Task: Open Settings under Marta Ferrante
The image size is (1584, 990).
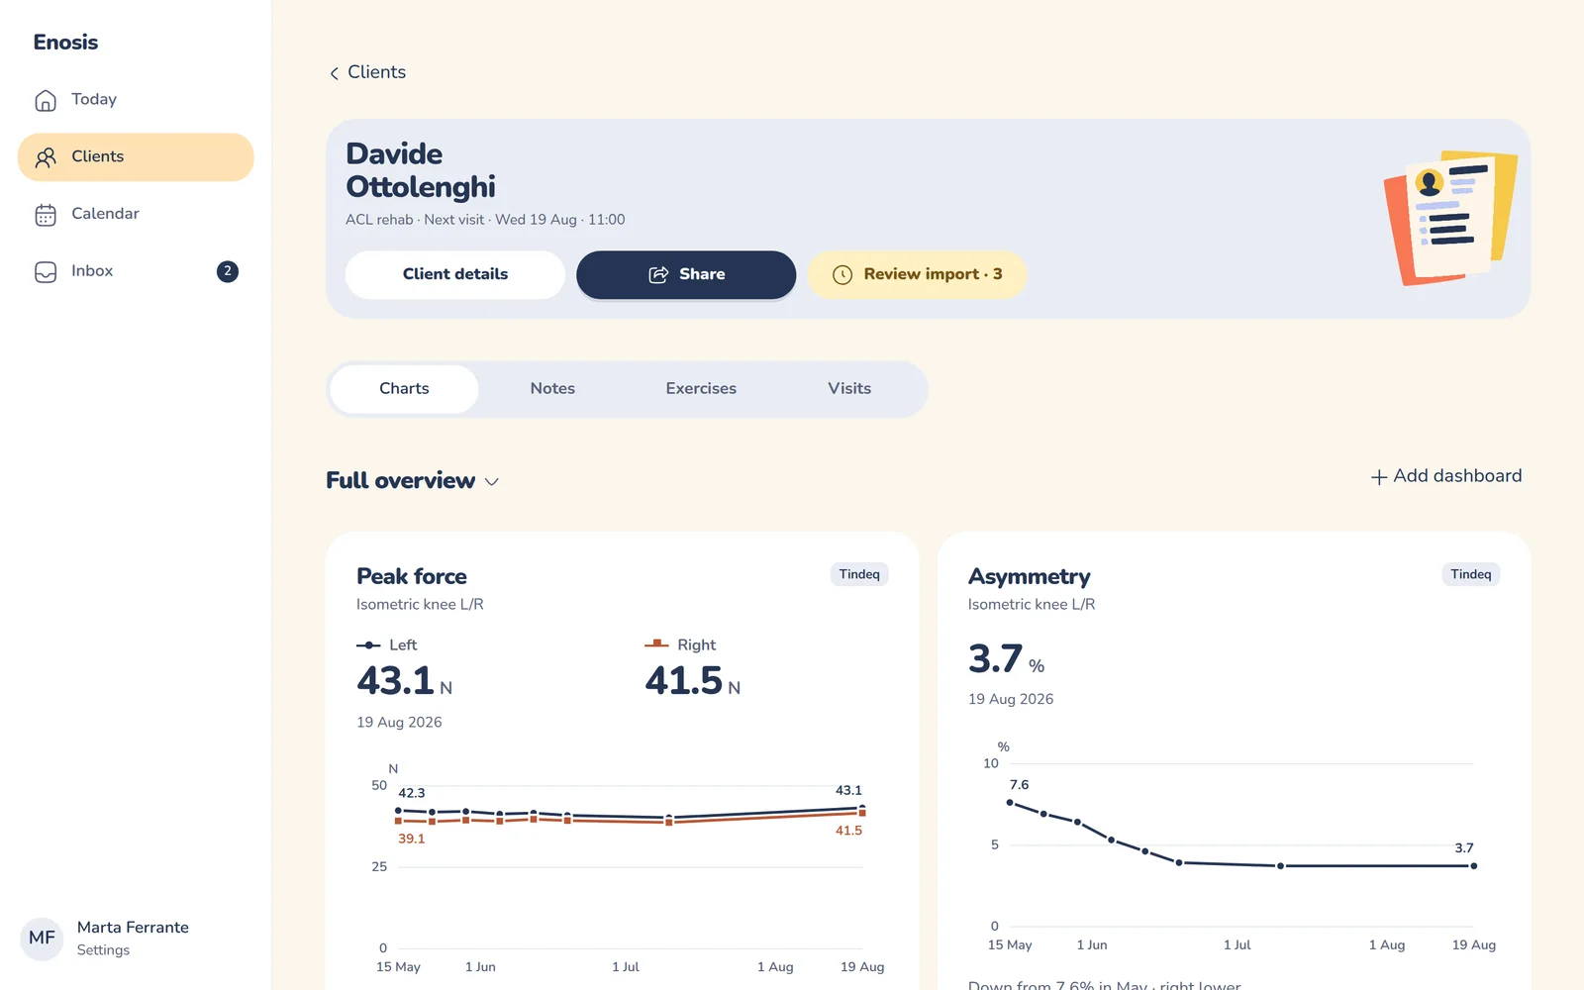Action: point(103,950)
